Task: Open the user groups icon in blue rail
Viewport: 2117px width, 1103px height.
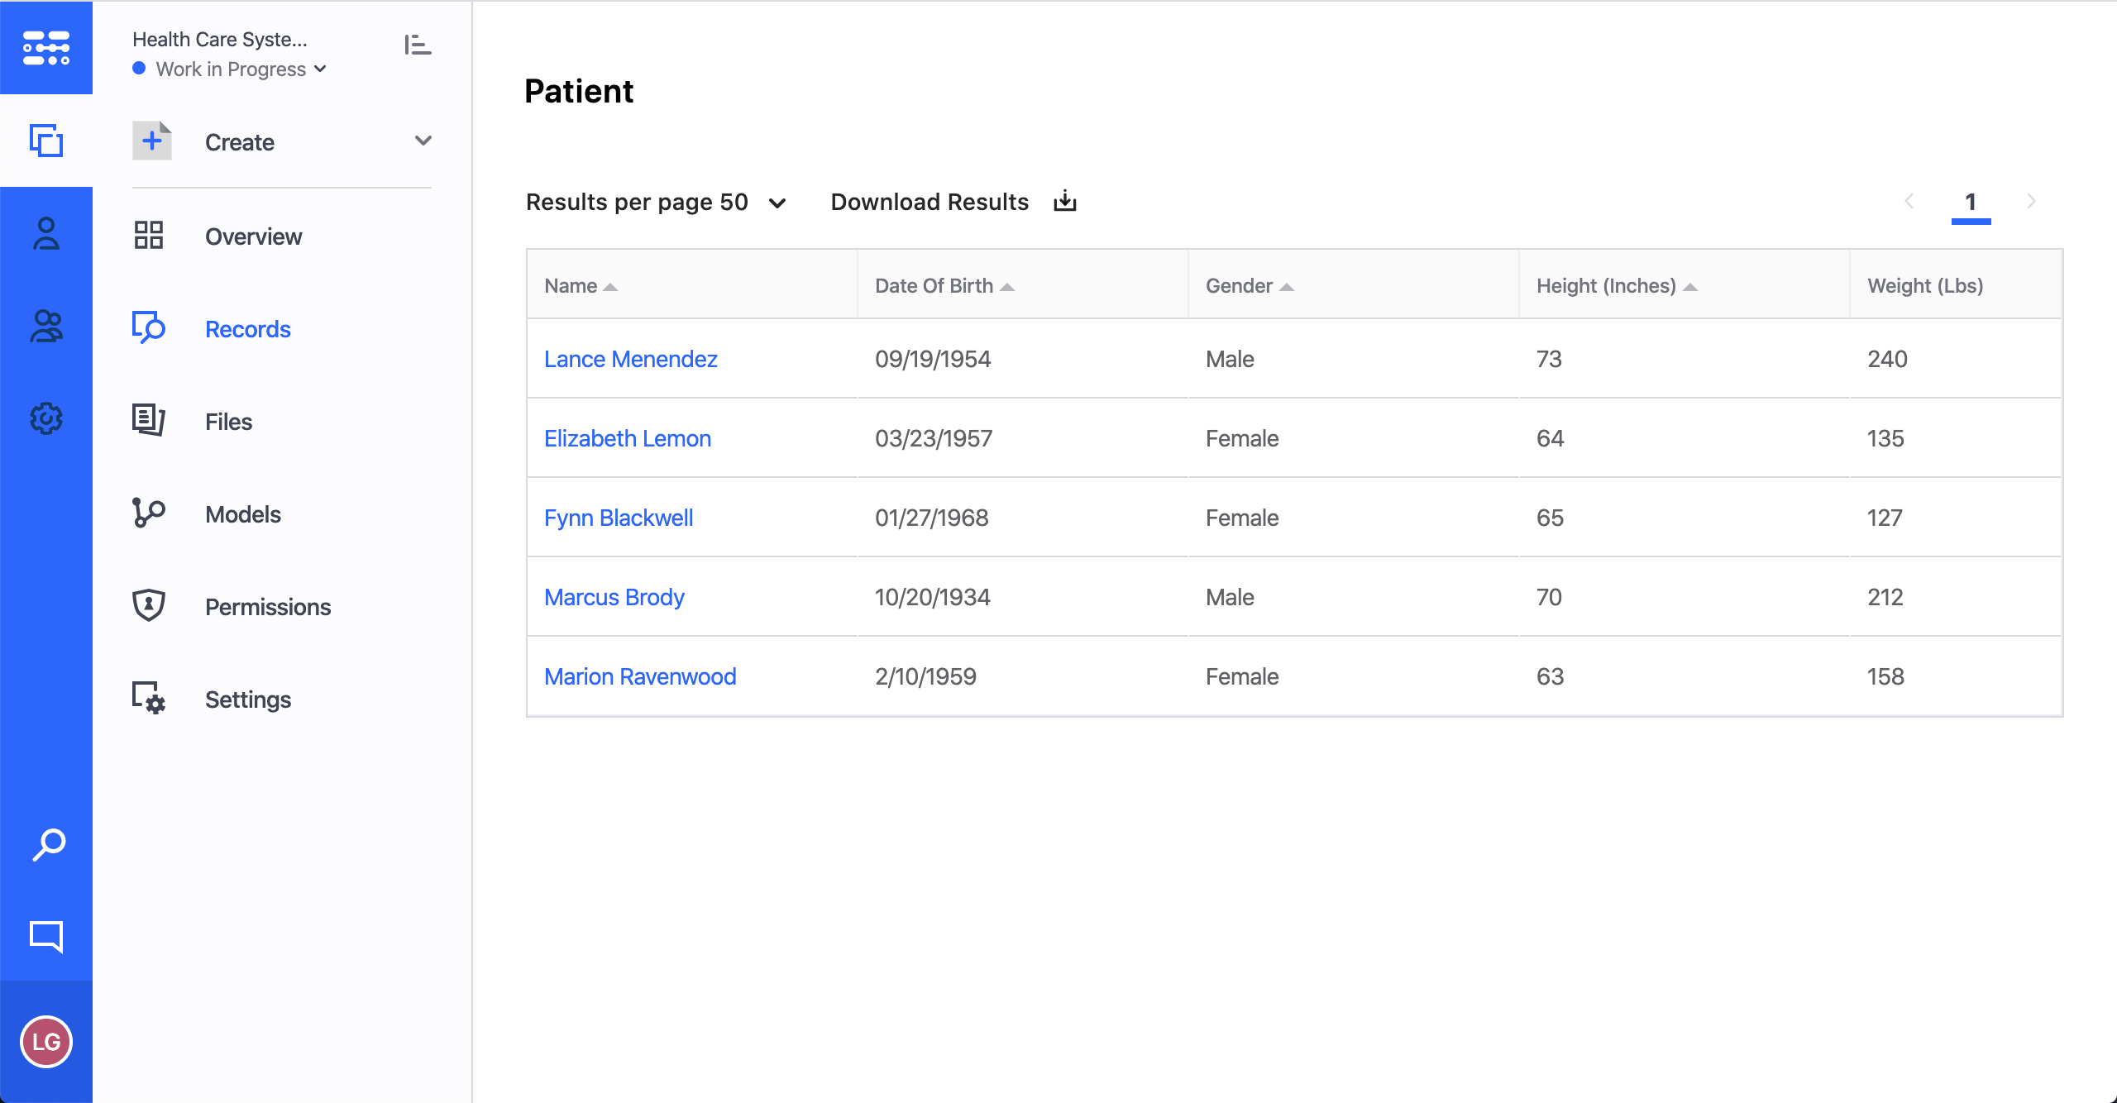Action: tap(46, 327)
